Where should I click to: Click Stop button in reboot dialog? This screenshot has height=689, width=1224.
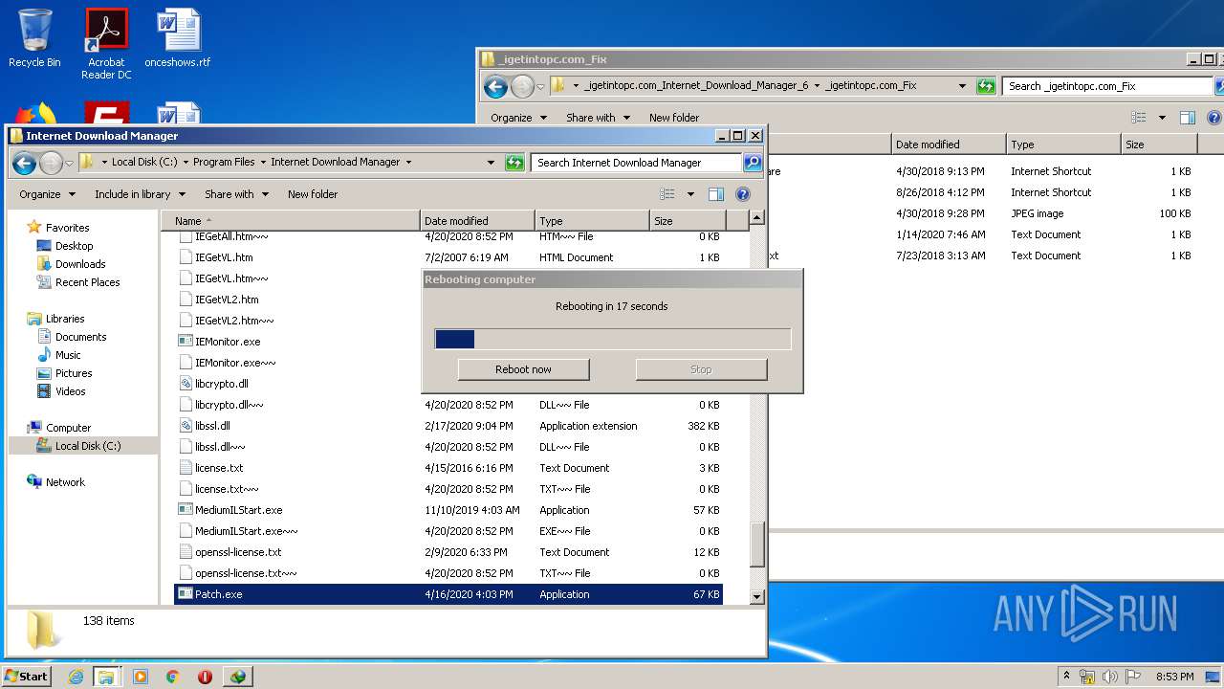pos(701,369)
